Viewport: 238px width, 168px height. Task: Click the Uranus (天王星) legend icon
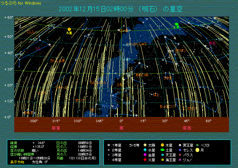tap(162, 155)
